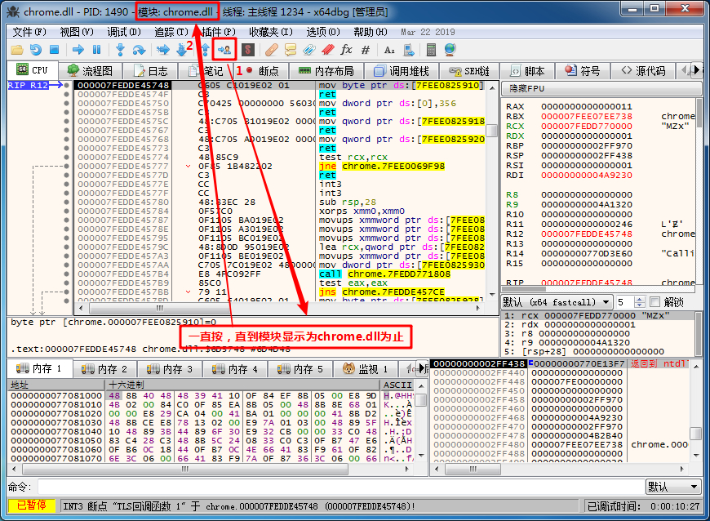Toggle breakpoint dot at address 000007FEDDE45750
710x521 pixels.
[67, 103]
